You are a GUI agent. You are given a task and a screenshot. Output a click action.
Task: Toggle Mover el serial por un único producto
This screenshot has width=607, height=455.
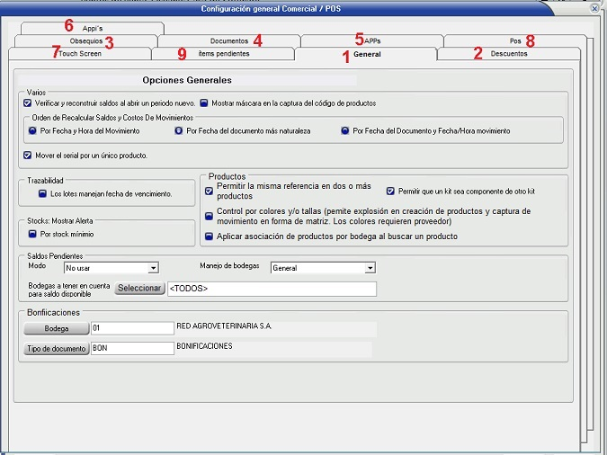click(28, 156)
